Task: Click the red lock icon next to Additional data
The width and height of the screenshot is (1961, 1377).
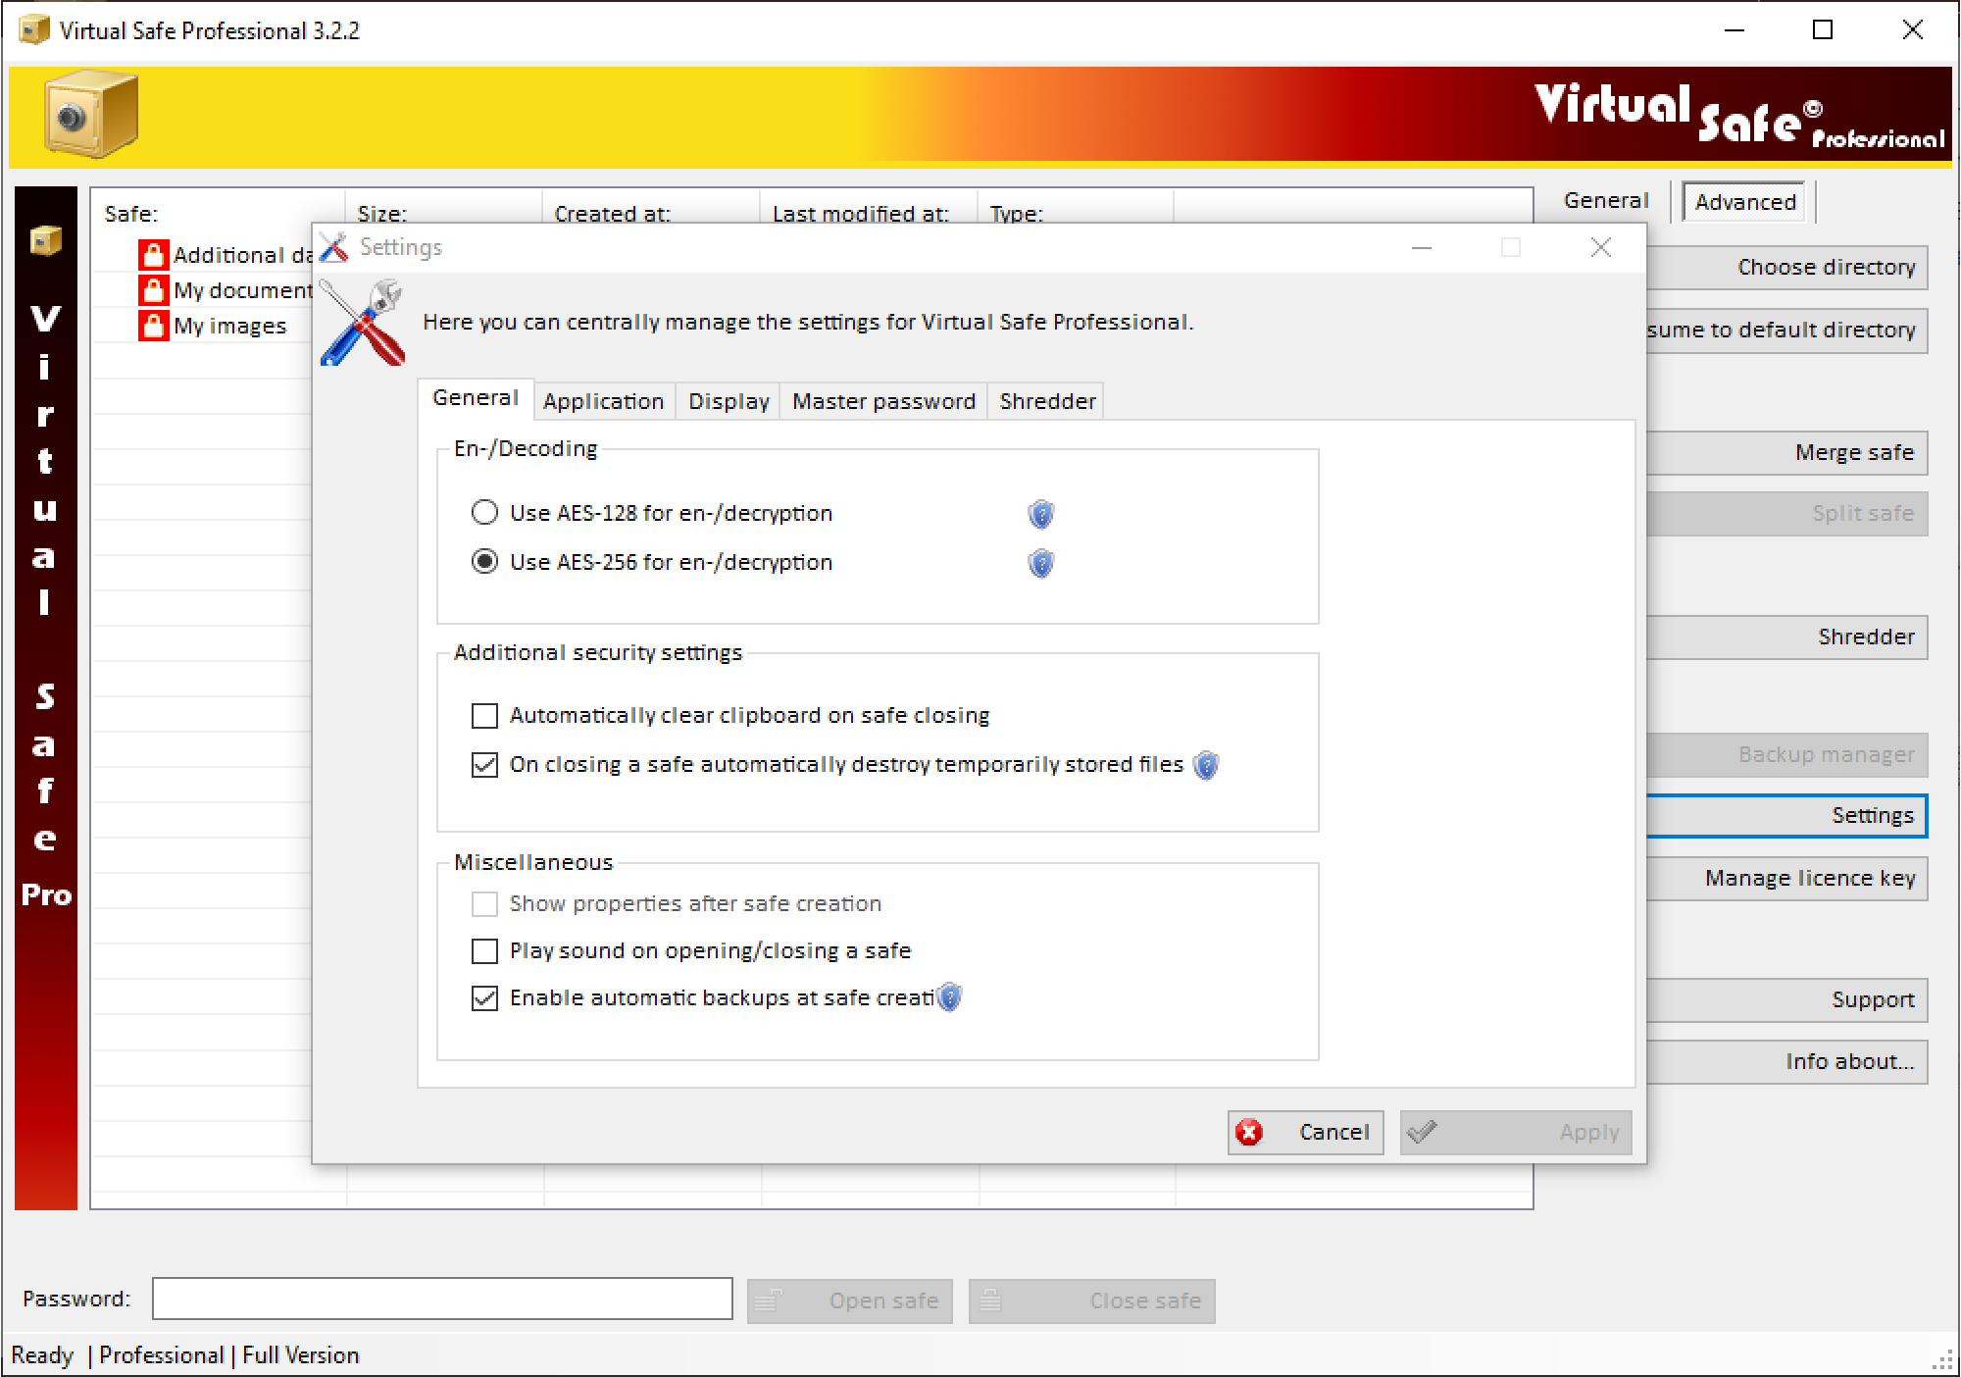Action: pos(153,255)
